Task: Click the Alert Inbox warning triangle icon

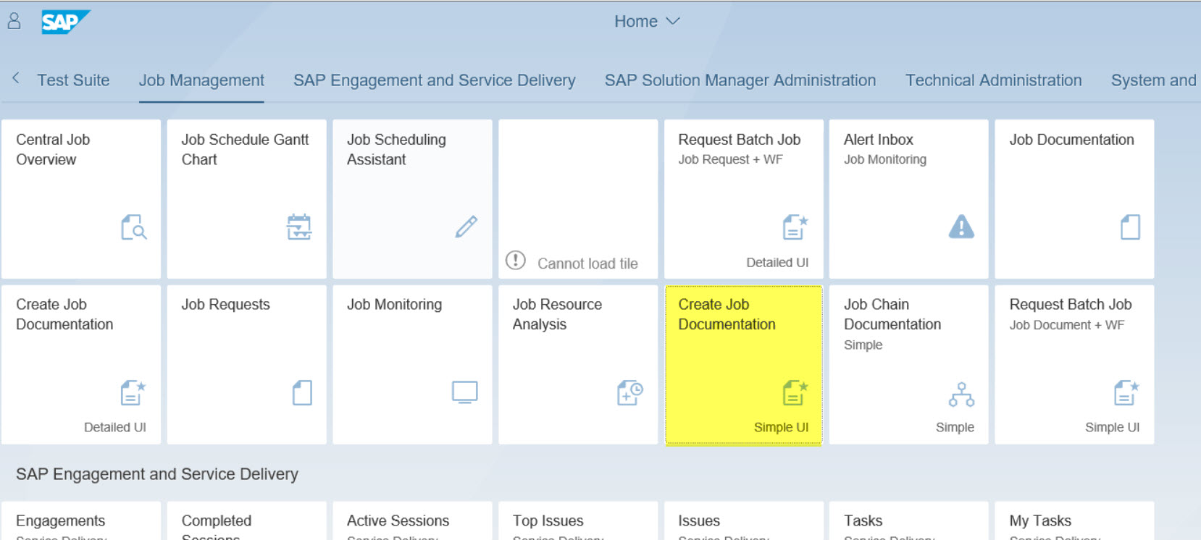Action: [961, 227]
